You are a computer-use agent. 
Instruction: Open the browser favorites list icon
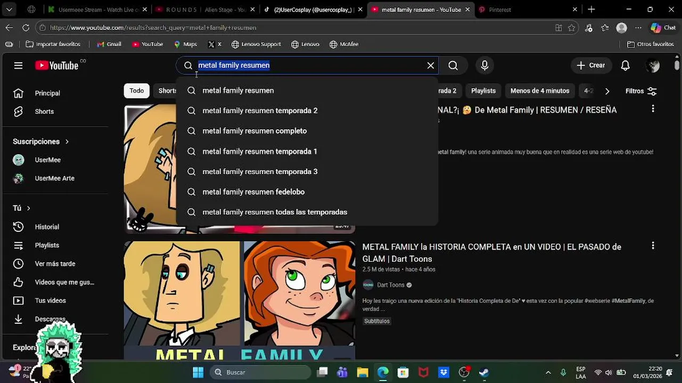click(605, 28)
